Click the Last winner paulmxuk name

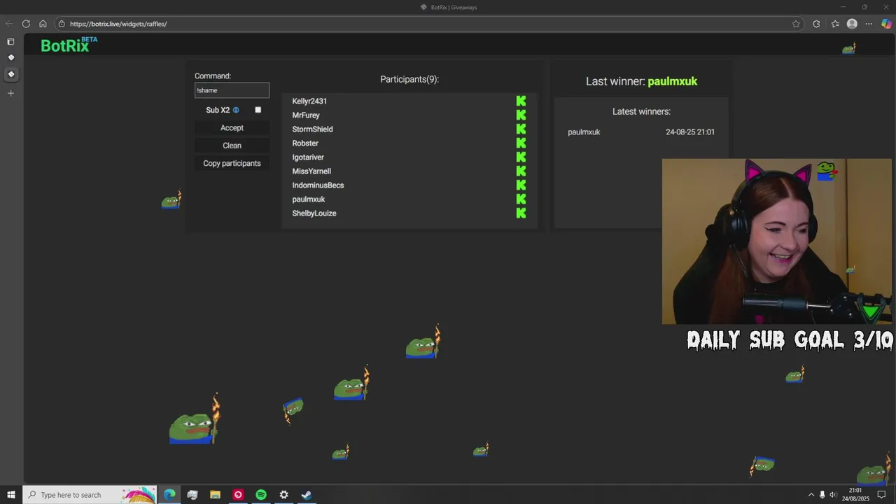[x=673, y=81]
